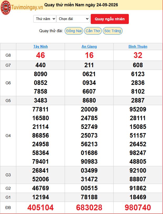The image size is (163, 214).
Task: Click G2 value 00515
Action: 89,188
